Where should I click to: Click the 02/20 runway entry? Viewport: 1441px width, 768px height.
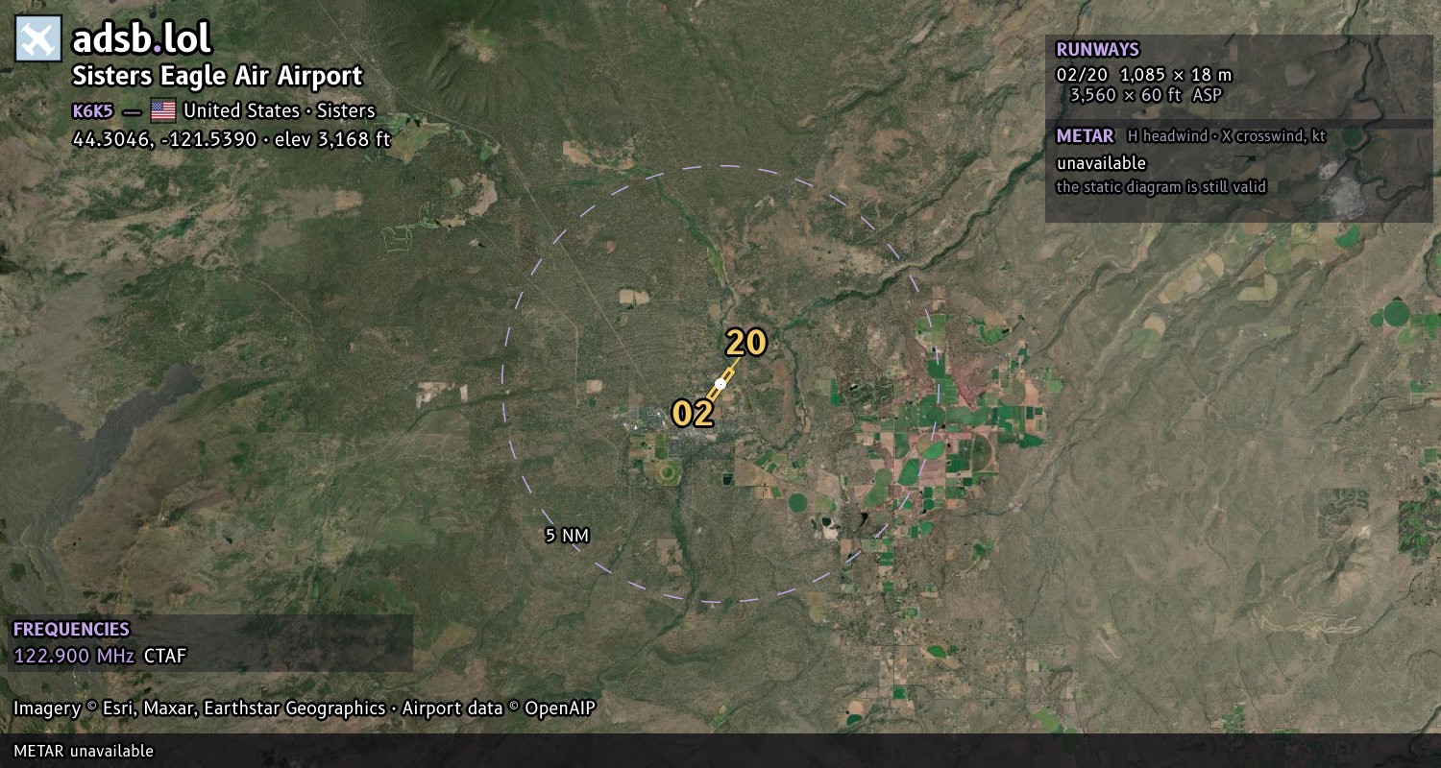tap(1082, 74)
